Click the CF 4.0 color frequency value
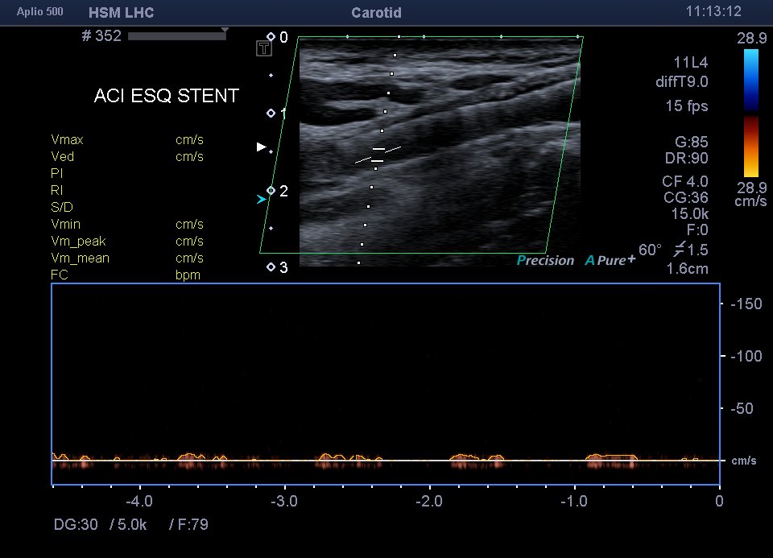773x558 pixels. (x=684, y=181)
